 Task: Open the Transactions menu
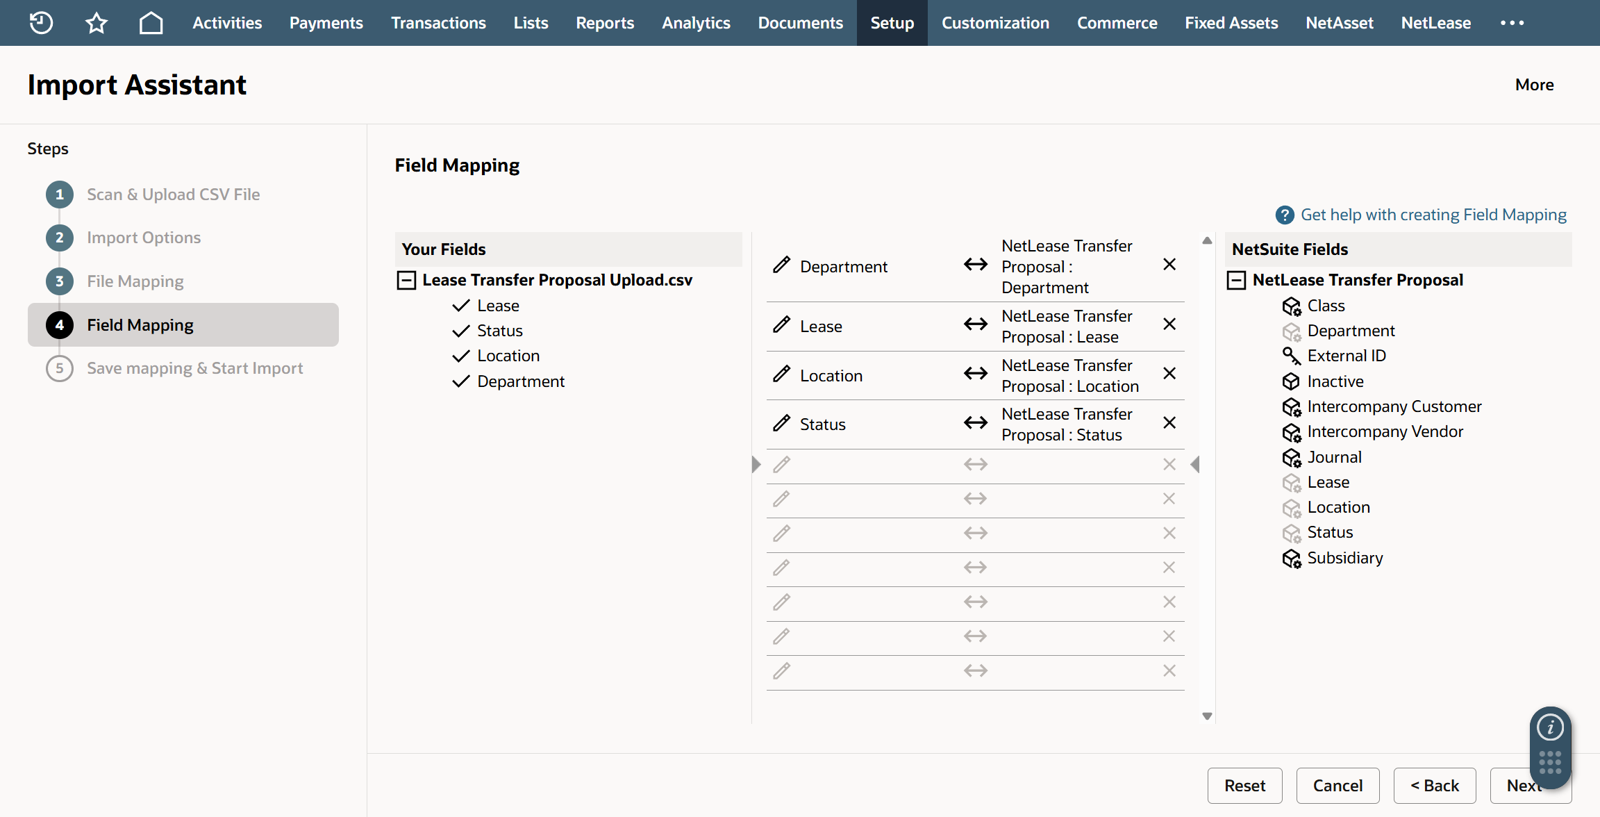438,23
